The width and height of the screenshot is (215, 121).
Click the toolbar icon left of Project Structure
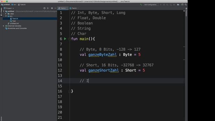(x=178, y=4)
